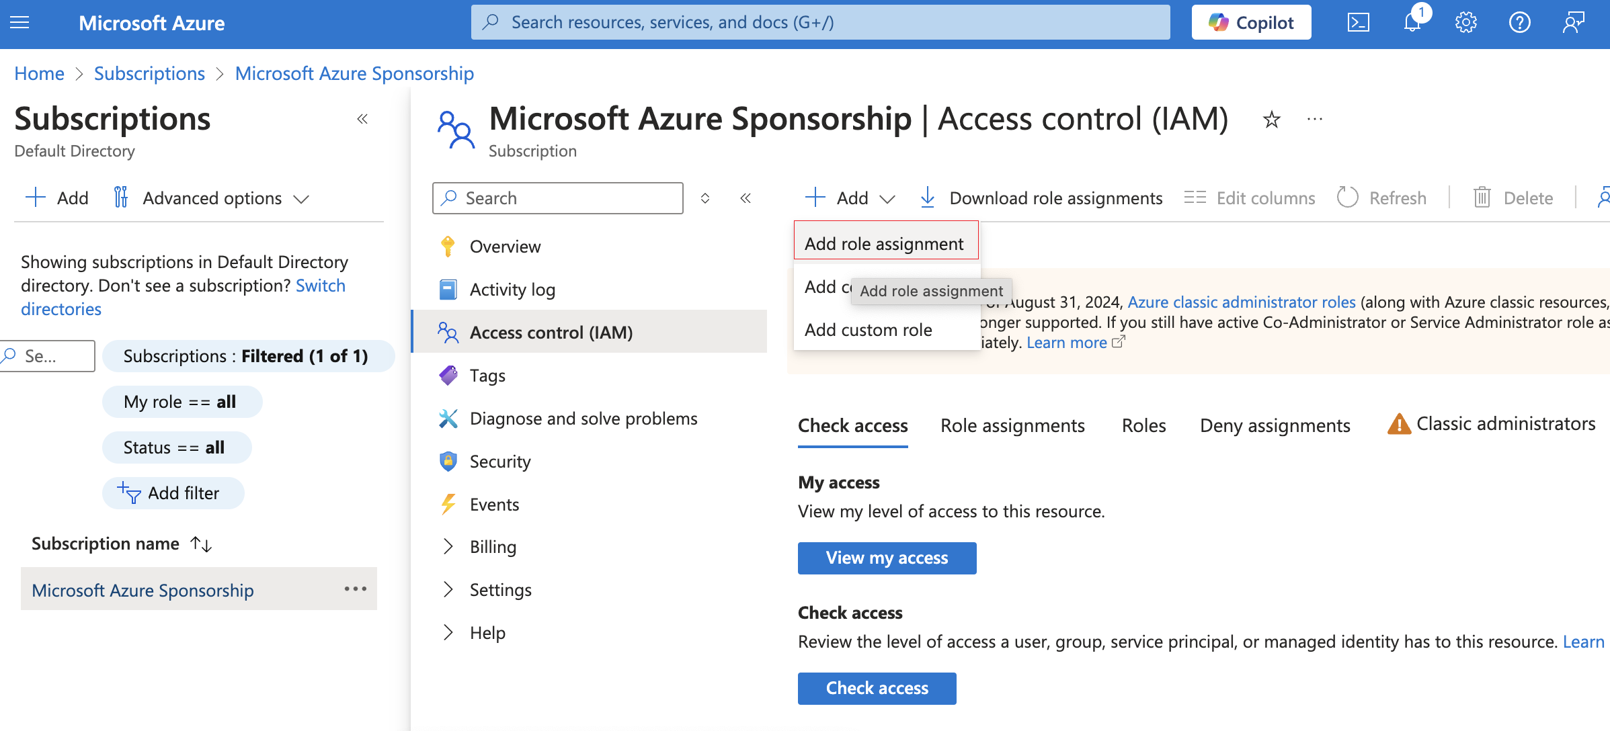Expand the Billing section
The width and height of the screenshot is (1610, 731).
coord(448,547)
